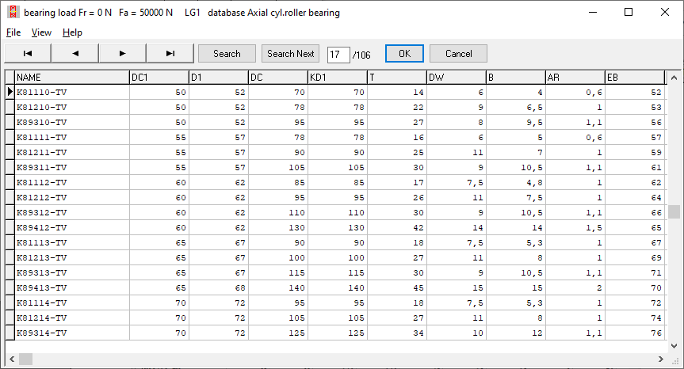The width and height of the screenshot is (684, 369).
Task: Go to previous record arrow
Action: pyautogui.click(x=75, y=54)
